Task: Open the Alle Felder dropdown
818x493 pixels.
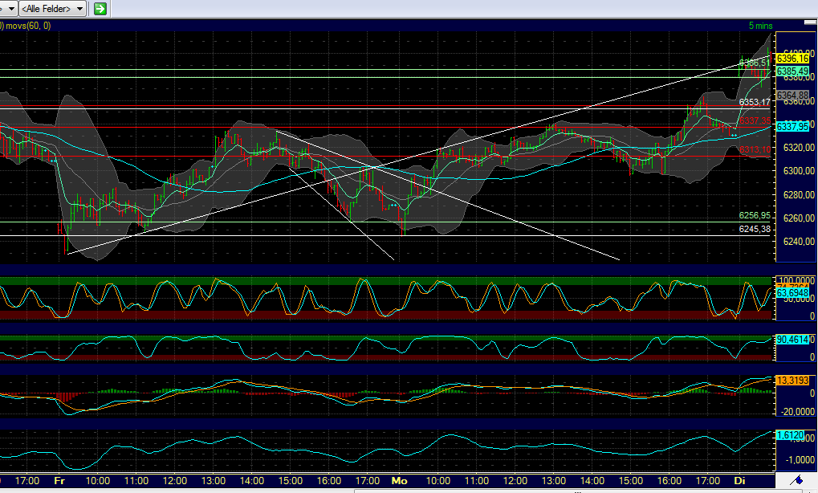Action: pyautogui.click(x=48, y=9)
